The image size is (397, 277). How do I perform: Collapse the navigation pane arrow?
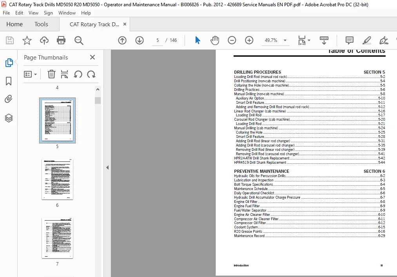point(107,167)
